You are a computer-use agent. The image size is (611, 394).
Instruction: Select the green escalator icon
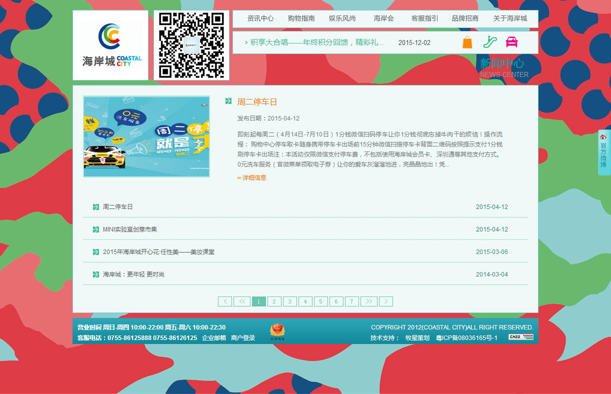489,42
